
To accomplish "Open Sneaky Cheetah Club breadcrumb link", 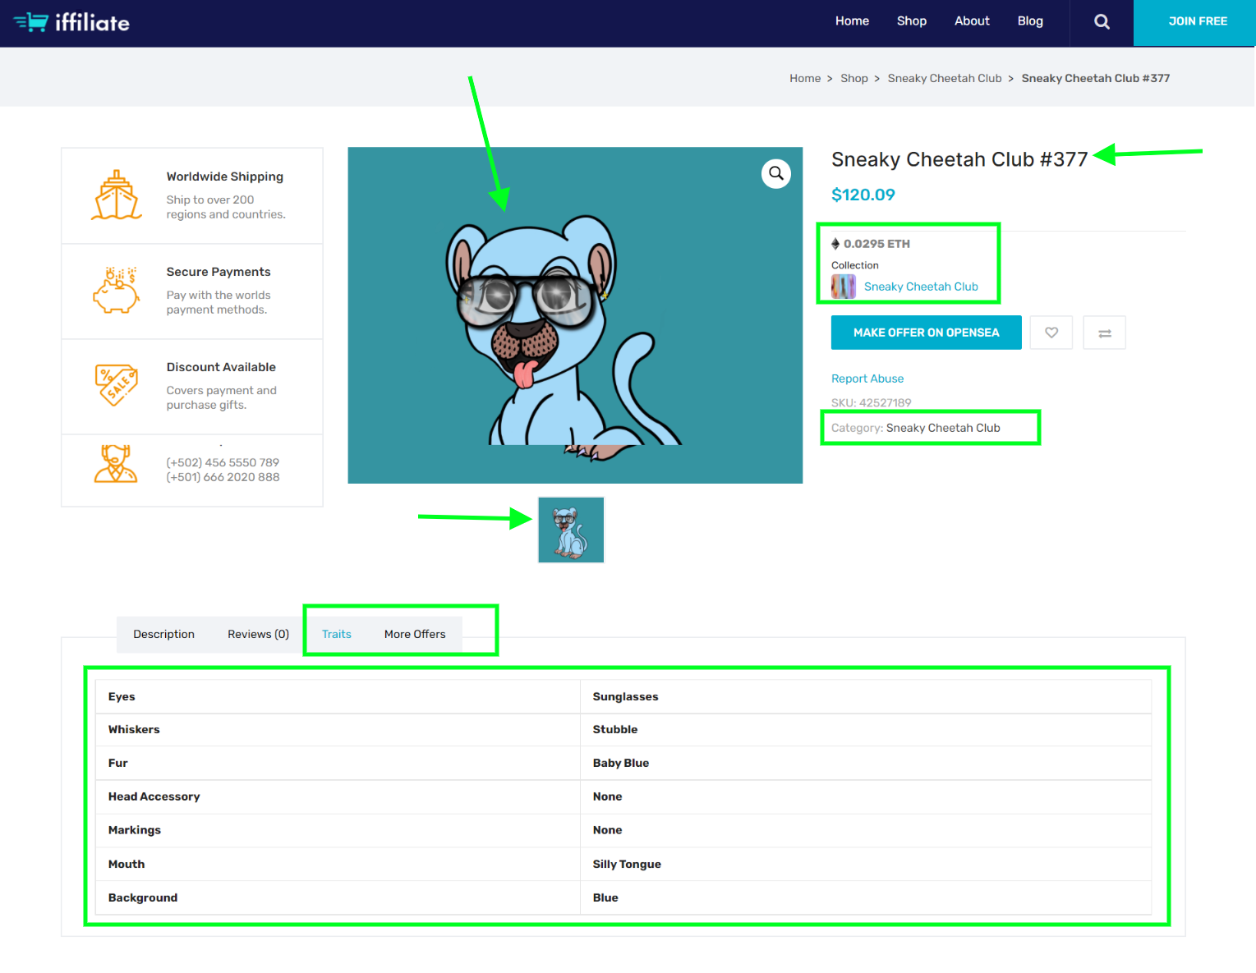I will point(945,78).
